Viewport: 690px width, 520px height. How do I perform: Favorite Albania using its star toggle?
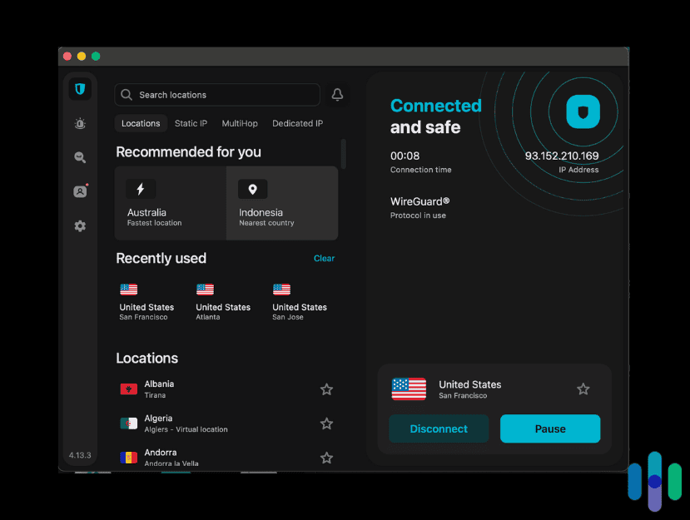point(326,389)
